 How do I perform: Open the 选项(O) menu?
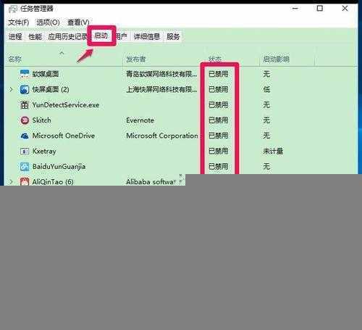pos(48,22)
